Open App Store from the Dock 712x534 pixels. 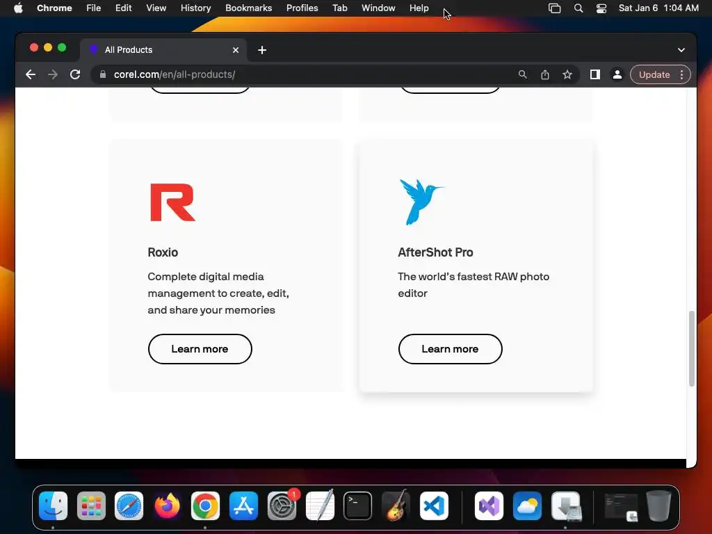coord(243,506)
